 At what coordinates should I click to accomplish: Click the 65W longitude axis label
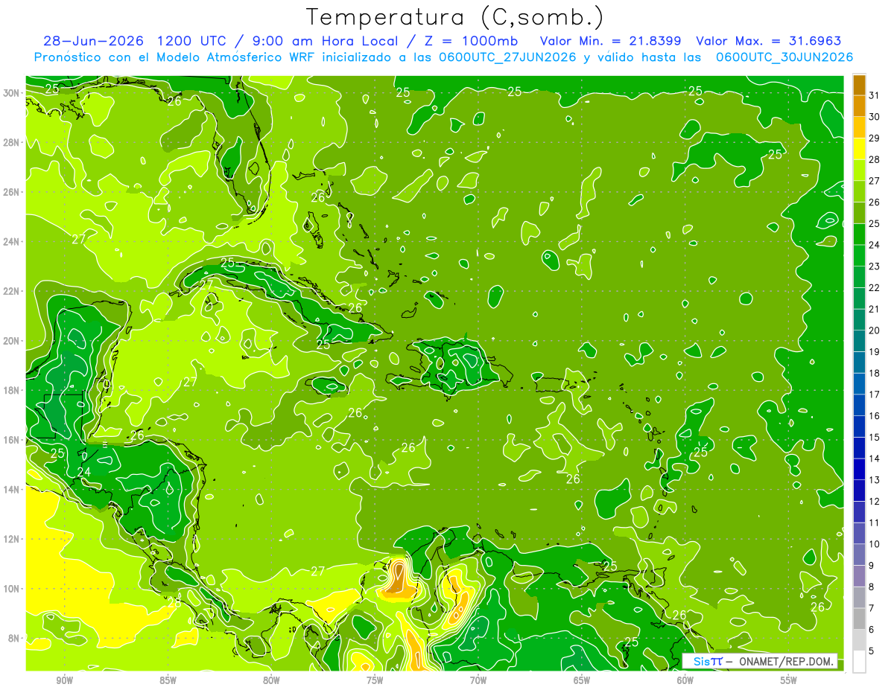tap(582, 680)
